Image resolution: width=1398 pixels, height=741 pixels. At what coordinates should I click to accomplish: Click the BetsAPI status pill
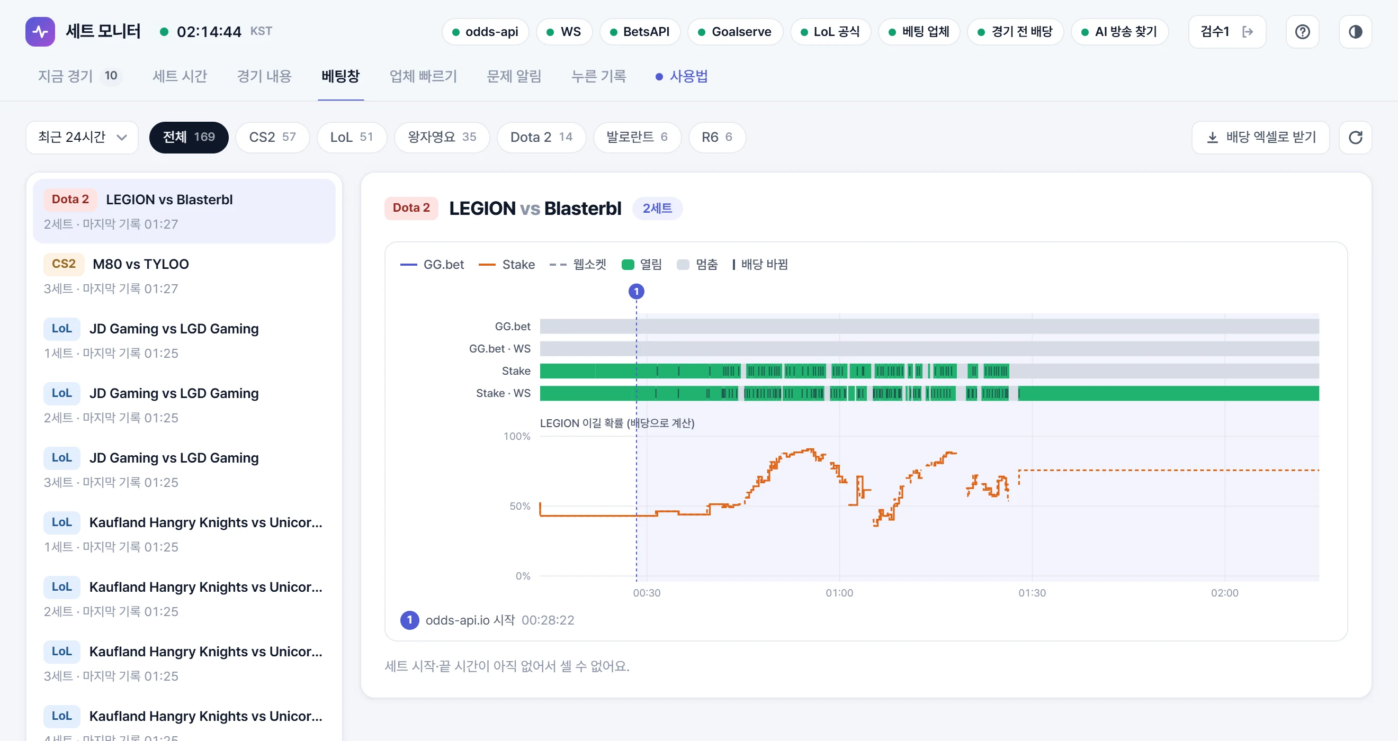639,31
